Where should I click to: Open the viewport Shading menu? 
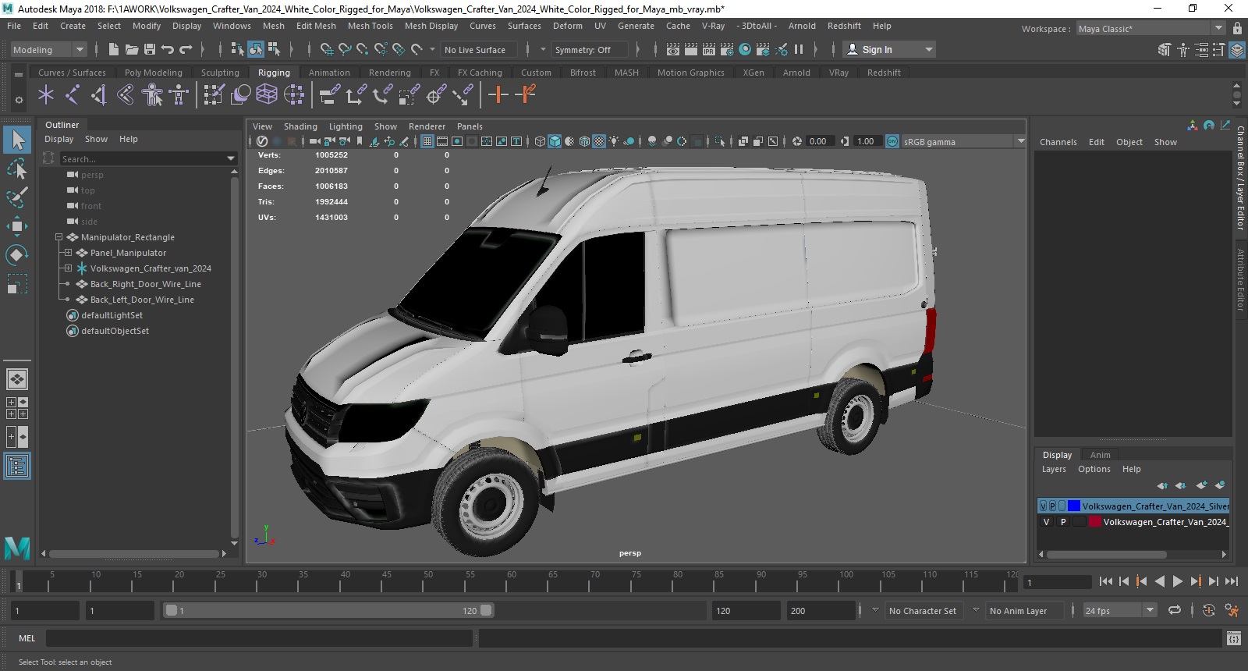pos(300,126)
